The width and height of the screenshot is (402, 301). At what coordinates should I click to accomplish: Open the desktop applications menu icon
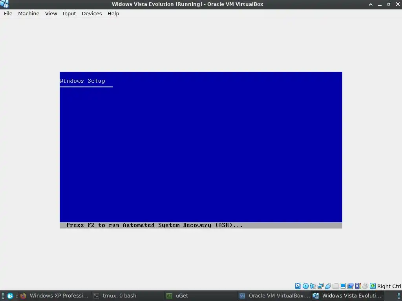[x=10, y=296]
